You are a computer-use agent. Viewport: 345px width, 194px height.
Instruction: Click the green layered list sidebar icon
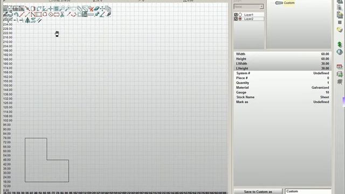[x=340, y=74]
